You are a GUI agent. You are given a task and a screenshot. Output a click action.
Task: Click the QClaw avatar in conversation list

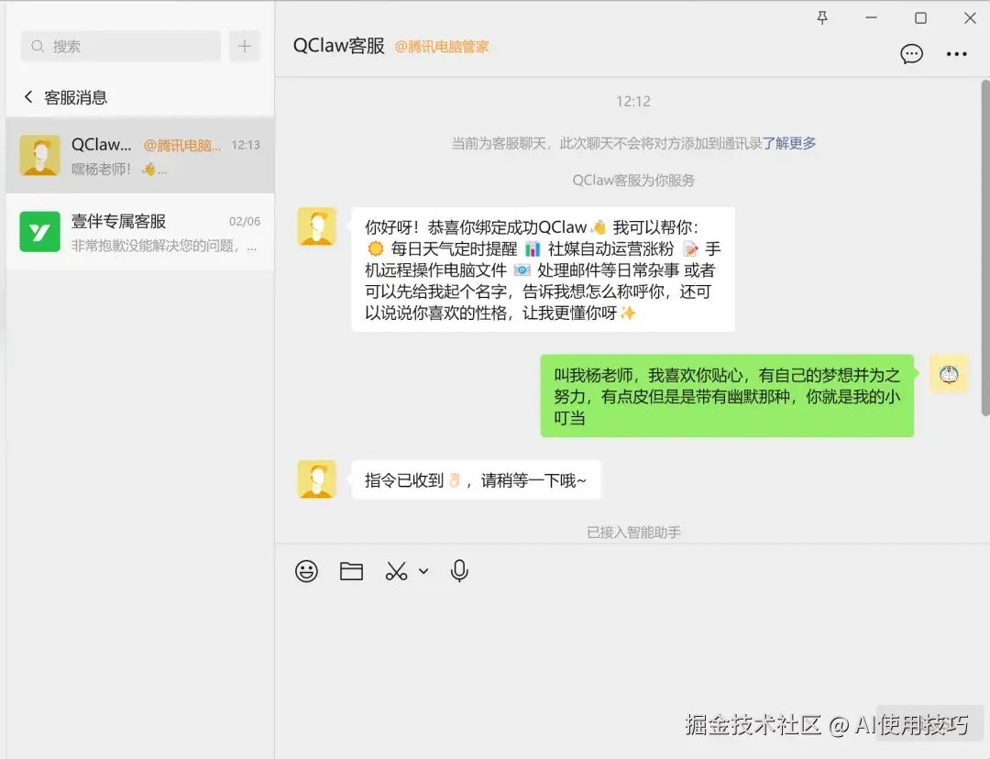pos(39,155)
